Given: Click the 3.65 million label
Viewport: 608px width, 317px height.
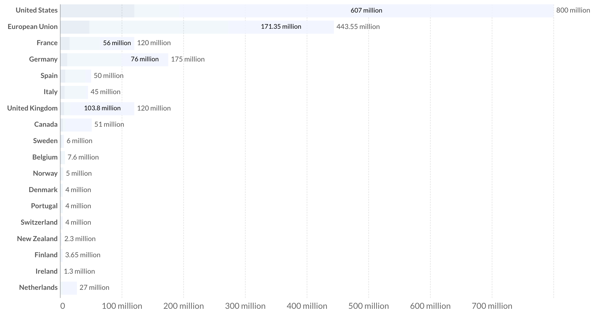Looking at the screenshot, I should tap(83, 255).
